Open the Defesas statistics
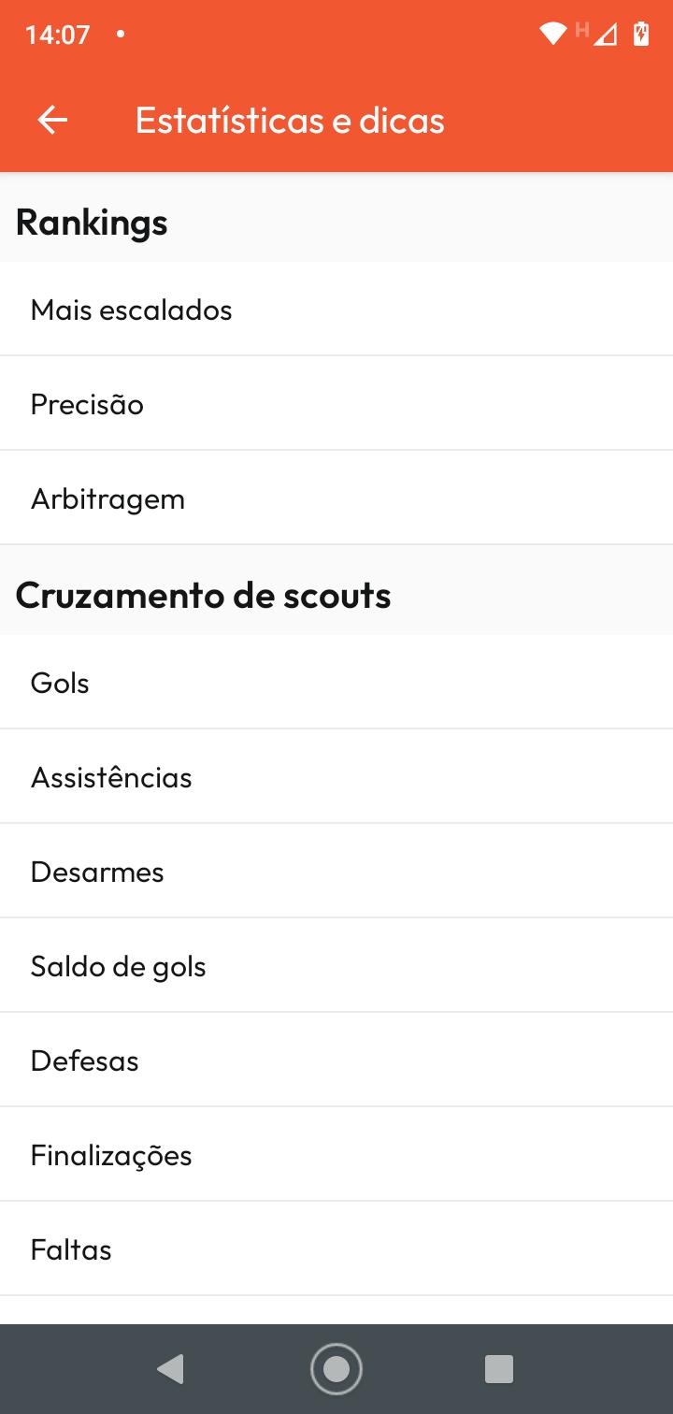 pyautogui.click(x=336, y=1060)
